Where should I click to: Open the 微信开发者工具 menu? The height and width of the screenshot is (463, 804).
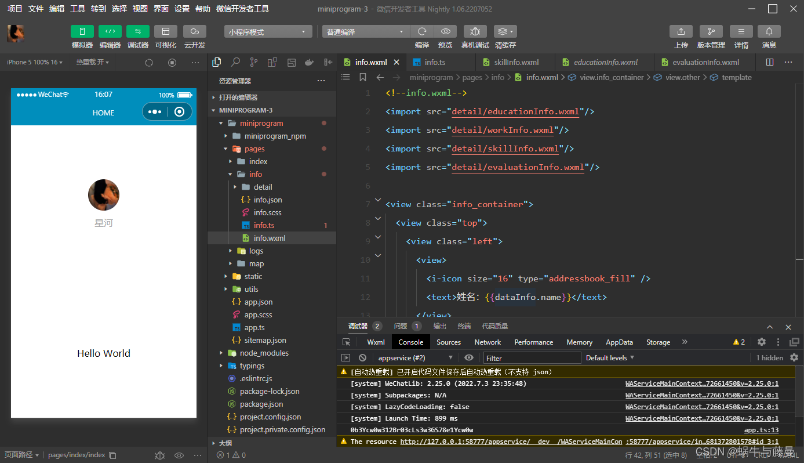pos(243,9)
